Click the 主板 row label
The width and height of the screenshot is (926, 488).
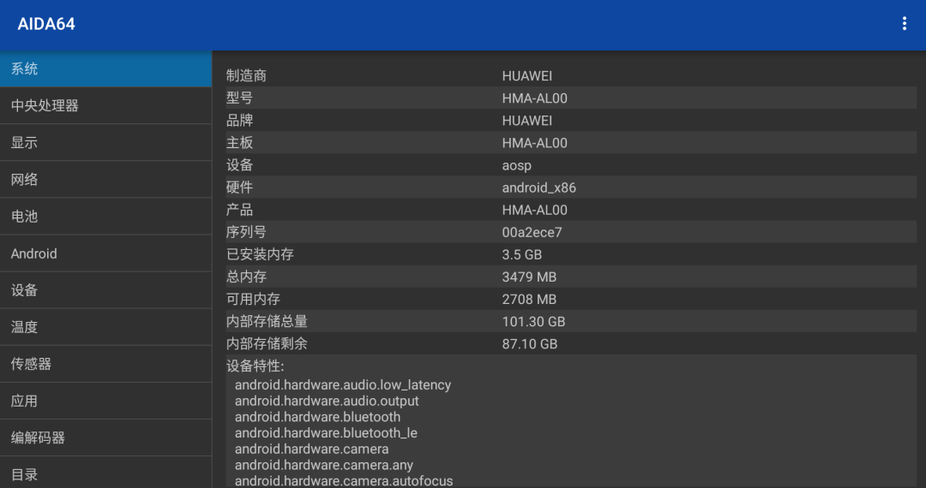coord(239,143)
